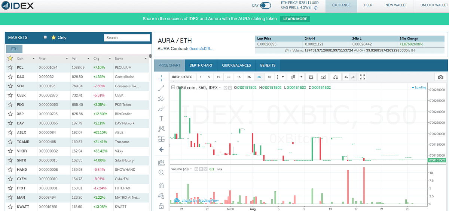Click the candlestick chart style icon
This screenshot has width=449, height=211.
click(293, 77)
